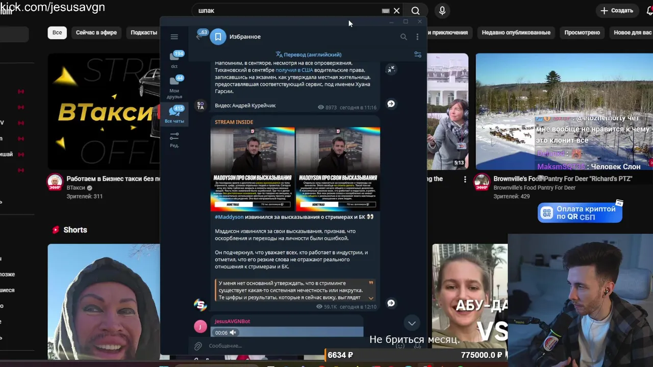Open the Stream Inside channel avatar
Image resolution: width=653 pixels, height=367 pixels.
(200, 305)
